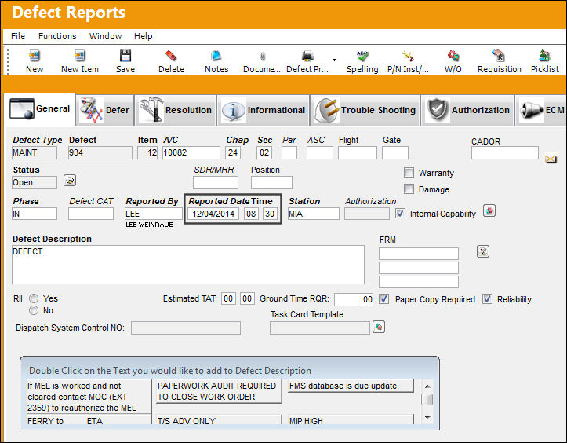Screen dimensions: 567x443
Task: Click the New Item toolbar icon
Action: tap(79, 56)
